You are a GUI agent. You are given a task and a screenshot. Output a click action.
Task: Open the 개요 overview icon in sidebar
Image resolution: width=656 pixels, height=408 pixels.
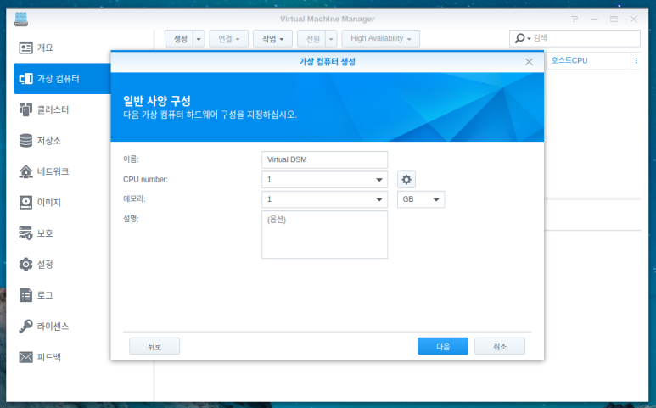click(x=25, y=48)
